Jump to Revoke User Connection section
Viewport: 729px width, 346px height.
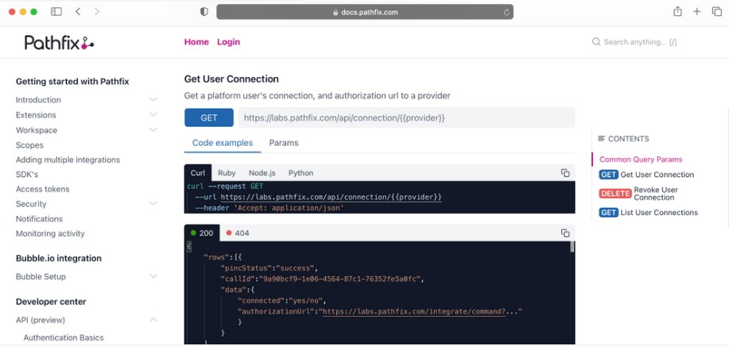tap(649, 194)
